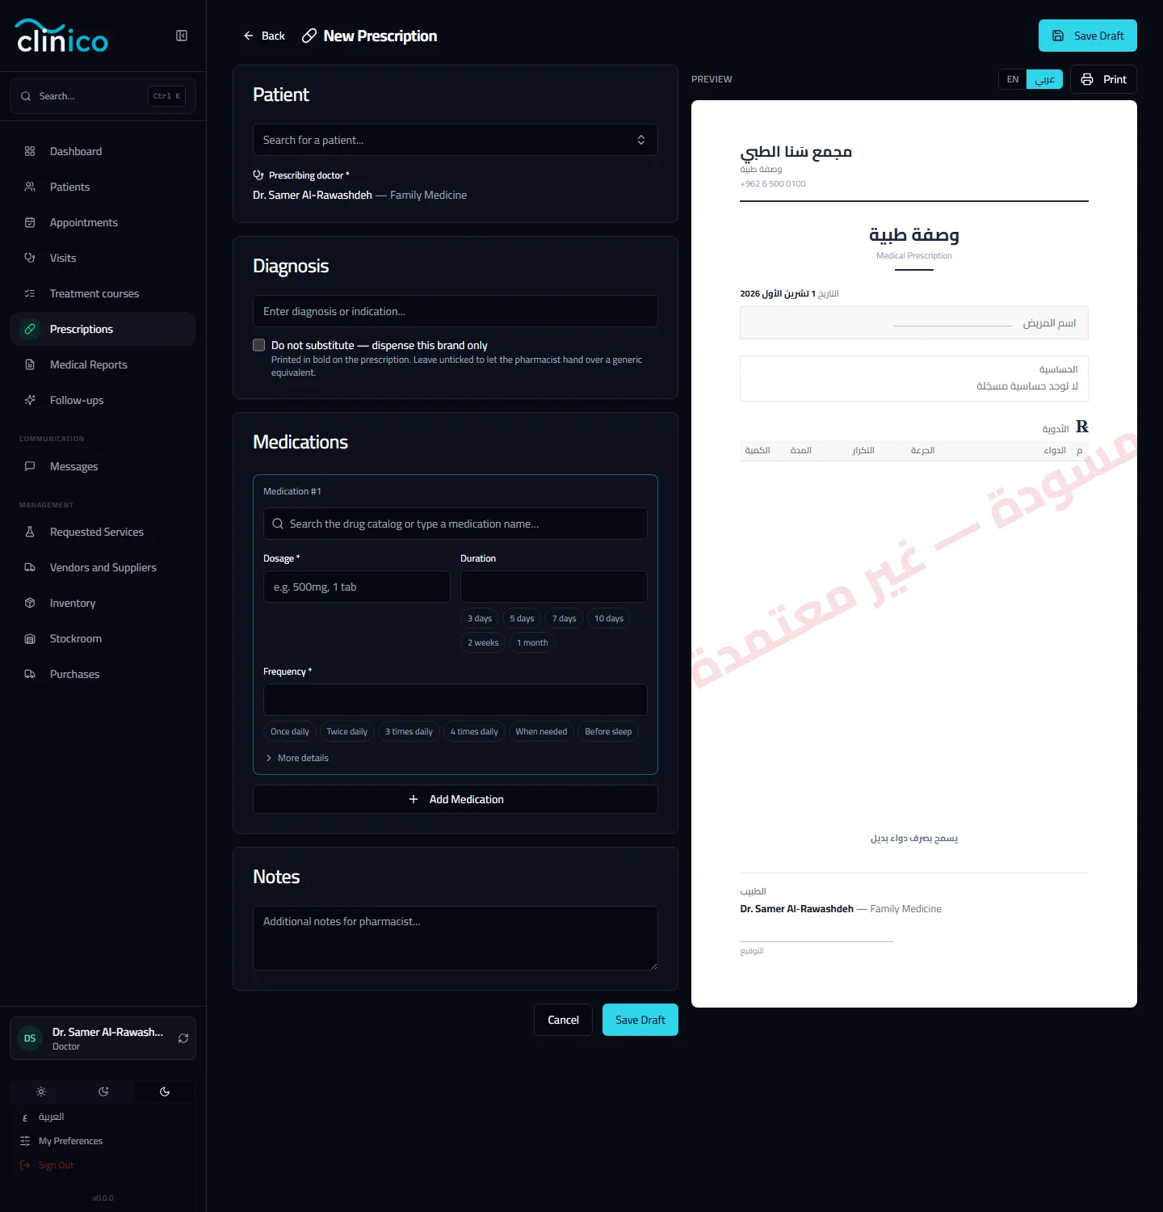Open the Appointments menu item
Screen dimensions: 1163x1212
103,222
